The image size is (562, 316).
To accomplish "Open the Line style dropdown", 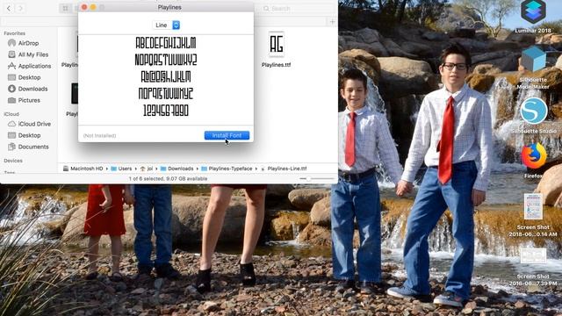I will (166, 25).
